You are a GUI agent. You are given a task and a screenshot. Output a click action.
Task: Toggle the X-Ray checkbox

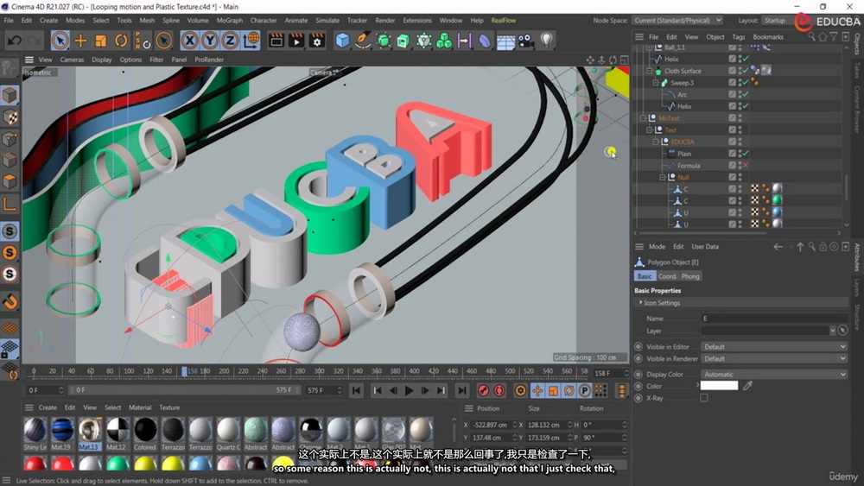coord(703,397)
